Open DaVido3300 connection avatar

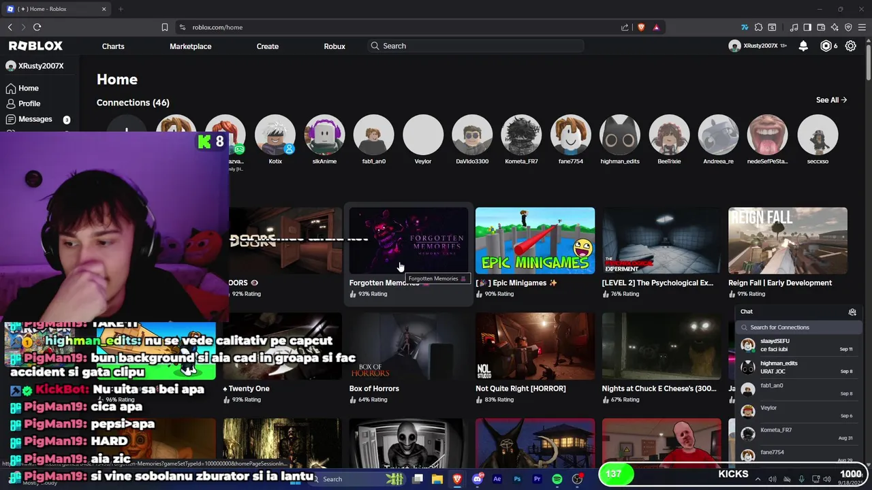point(472,135)
